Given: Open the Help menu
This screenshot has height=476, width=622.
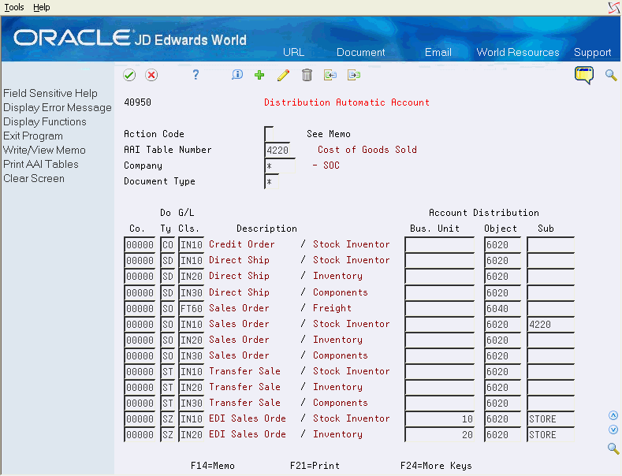Looking at the screenshot, I should (x=42, y=7).
